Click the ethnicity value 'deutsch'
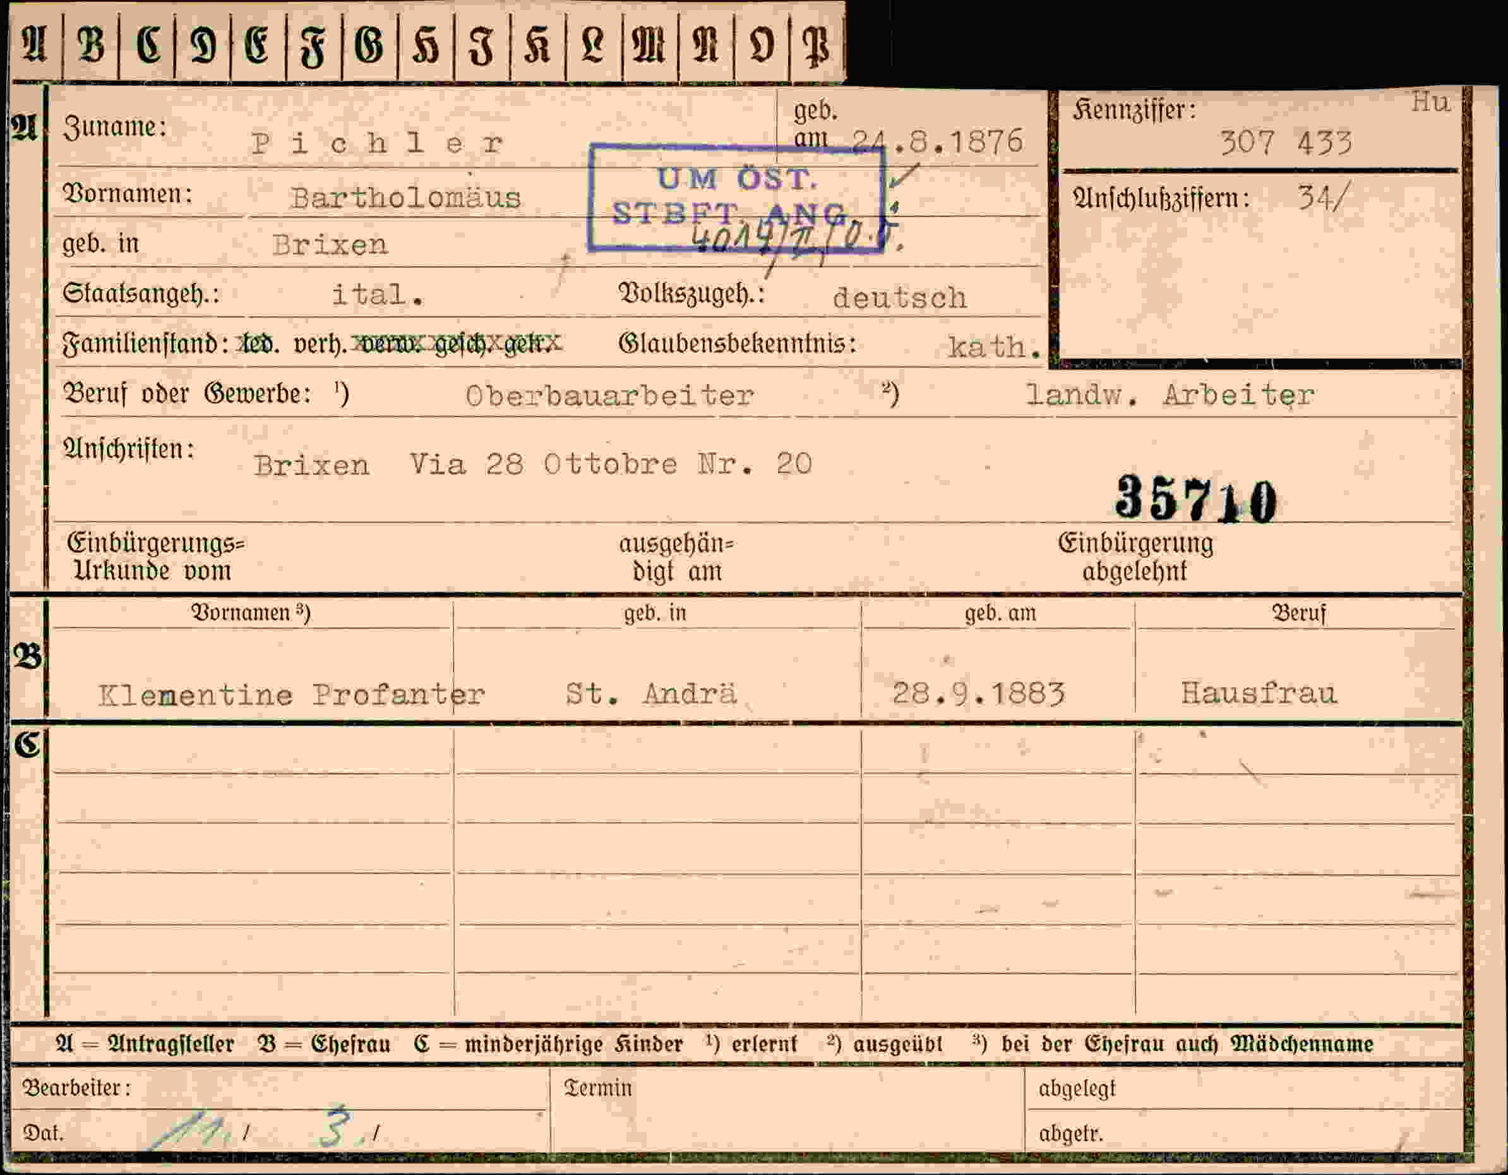Viewport: 1508px width, 1175px height. [900, 298]
